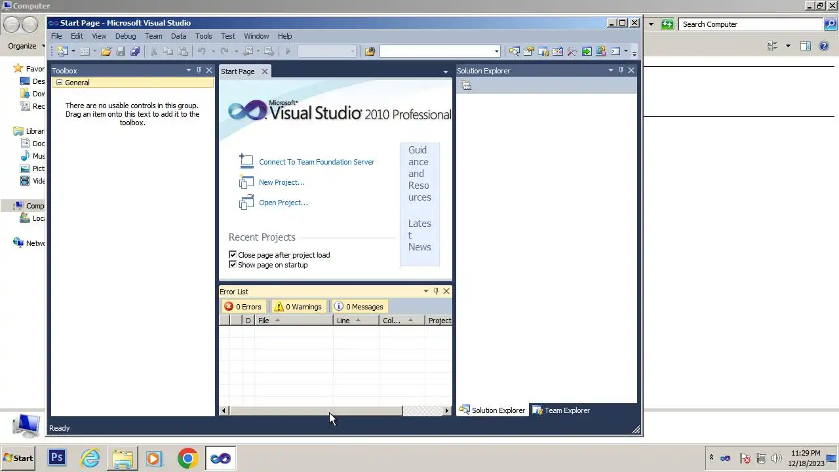Click the Find in Files icon

point(370,51)
